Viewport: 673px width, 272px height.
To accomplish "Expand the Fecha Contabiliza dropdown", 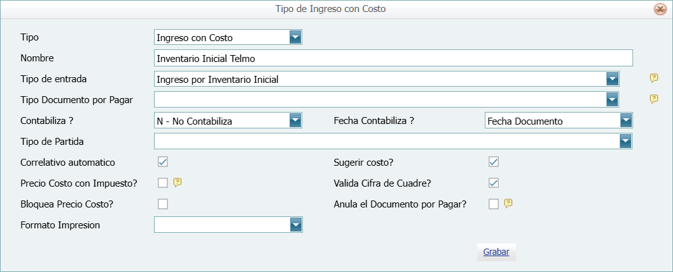I will tap(626, 121).
